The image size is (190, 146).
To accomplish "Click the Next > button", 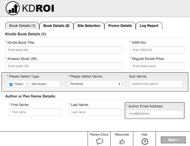I will coord(173,140).
